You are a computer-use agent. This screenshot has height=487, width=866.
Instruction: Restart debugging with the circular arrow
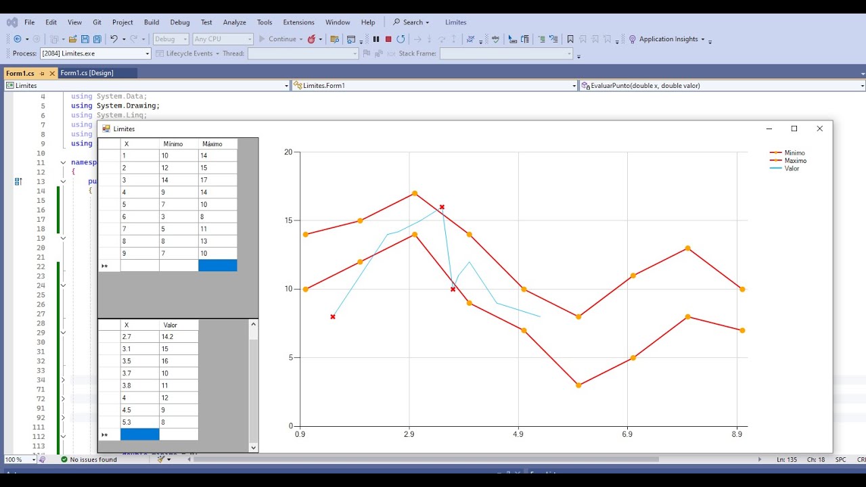tap(401, 39)
